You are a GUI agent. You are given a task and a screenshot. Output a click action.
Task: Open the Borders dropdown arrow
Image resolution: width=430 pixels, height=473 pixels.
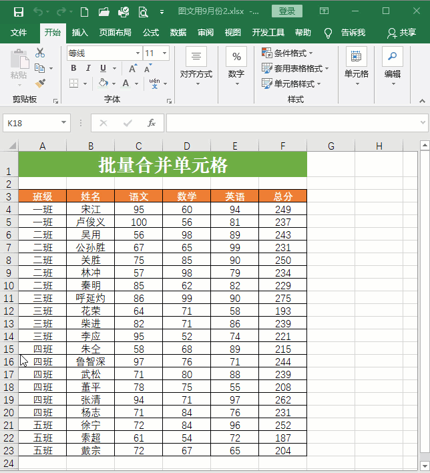(x=85, y=84)
